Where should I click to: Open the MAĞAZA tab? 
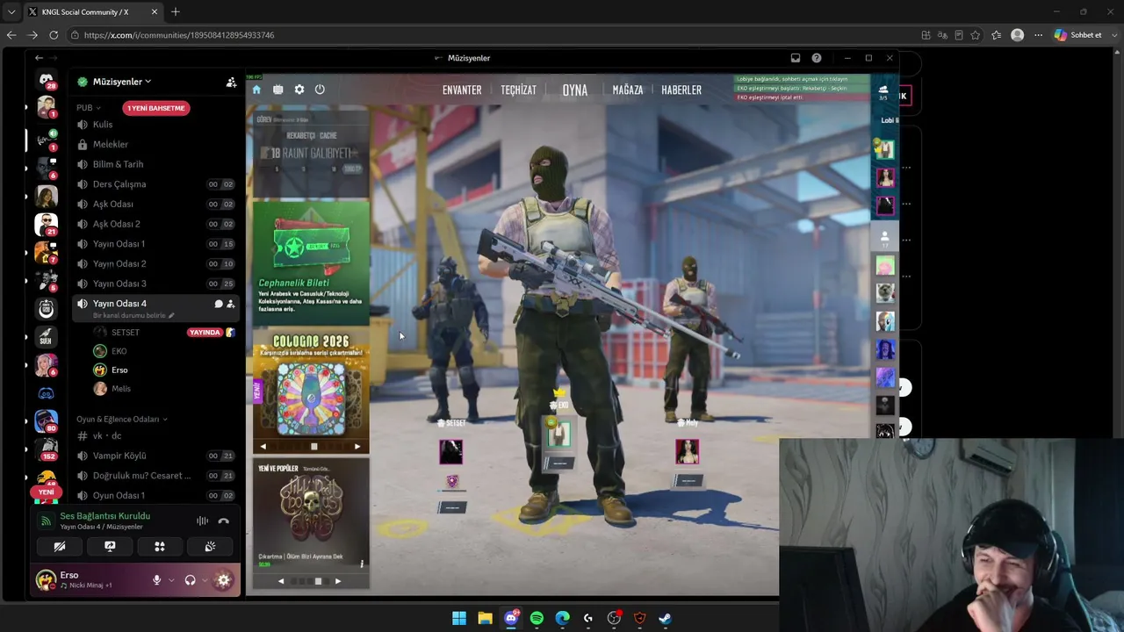(628, 90)
